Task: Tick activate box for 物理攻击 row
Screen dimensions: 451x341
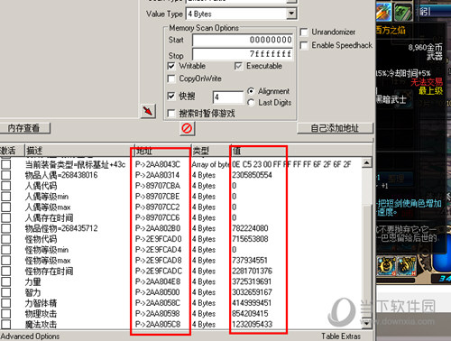Action: pos(6,314)
